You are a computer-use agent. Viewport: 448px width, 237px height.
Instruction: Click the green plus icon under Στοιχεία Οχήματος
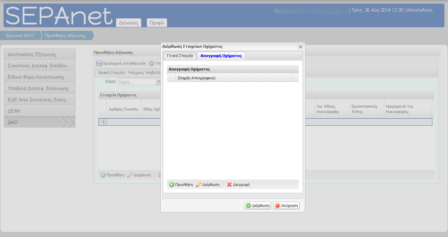coord(103,175)
